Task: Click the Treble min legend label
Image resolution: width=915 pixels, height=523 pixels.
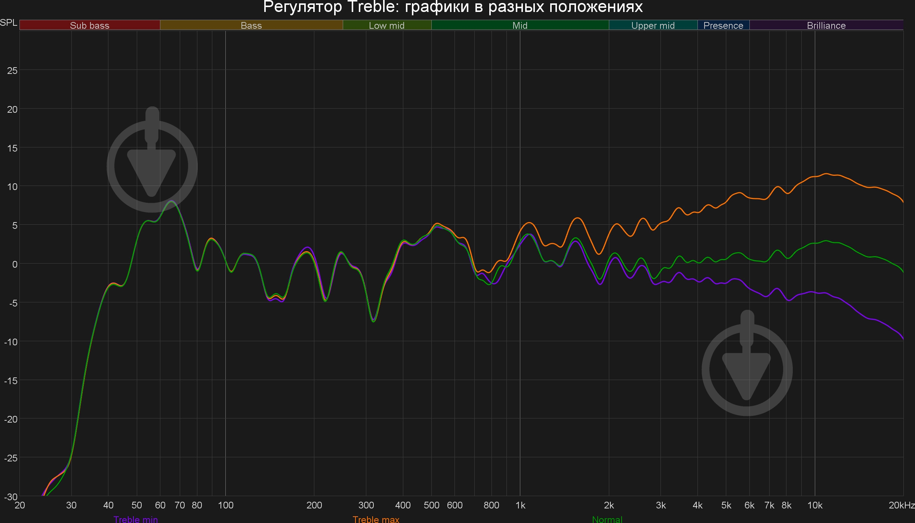Action: pos(136,519)
